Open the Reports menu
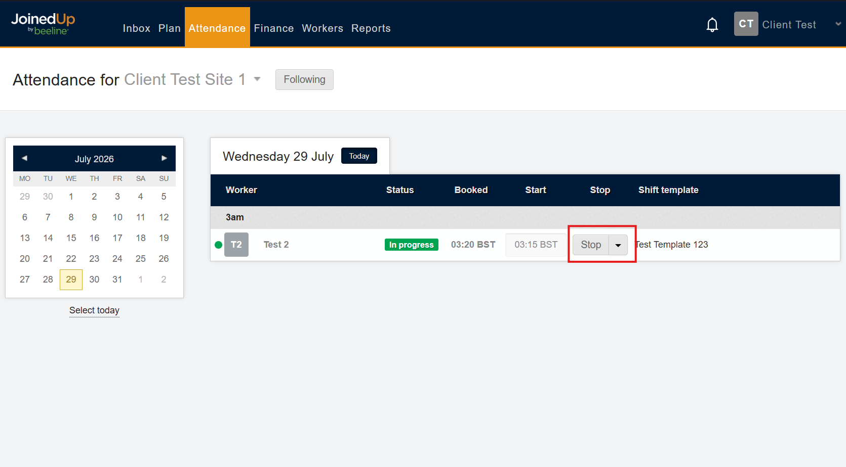This screenshot has height=467, width=846. [371, 28]
